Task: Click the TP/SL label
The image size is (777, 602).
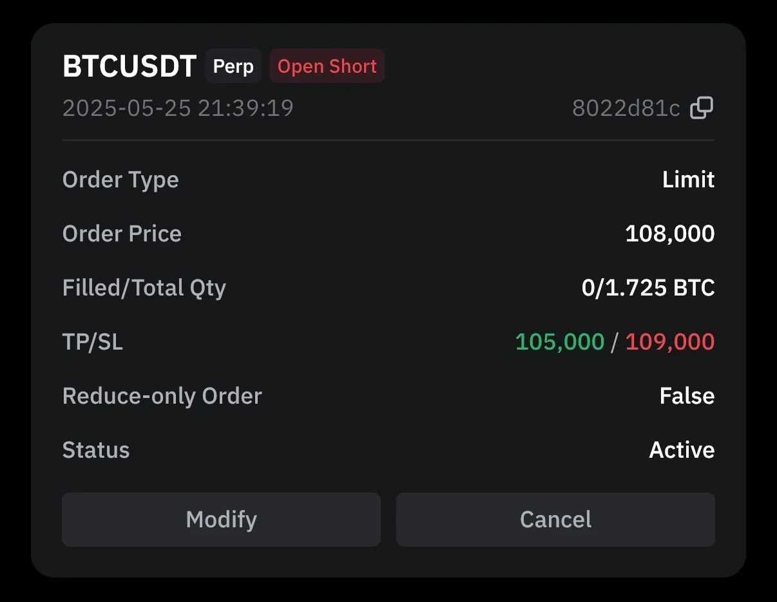Action: pos(93,342)
